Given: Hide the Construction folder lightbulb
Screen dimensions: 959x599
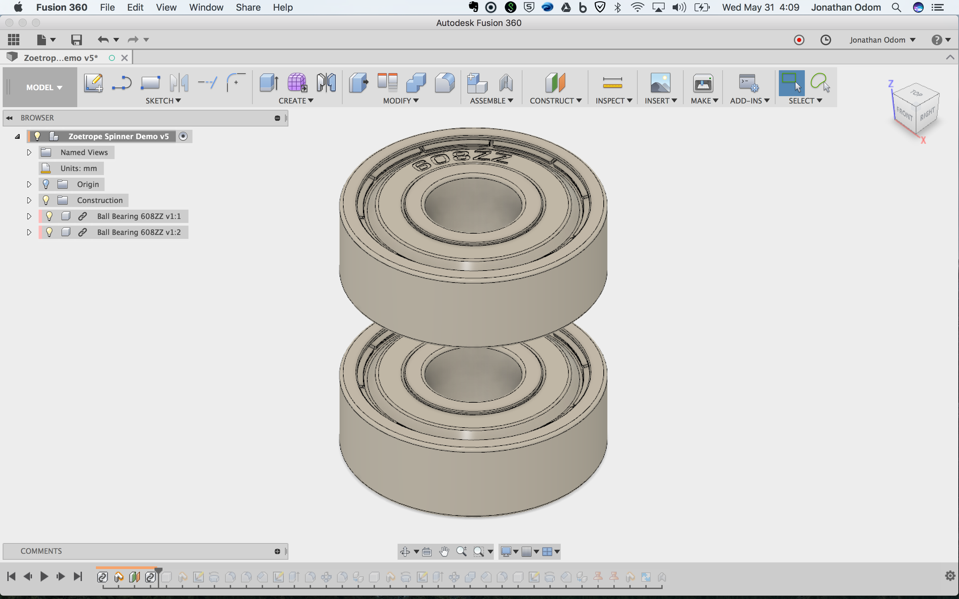Looking at the screenshot, I should pos(46,200).
